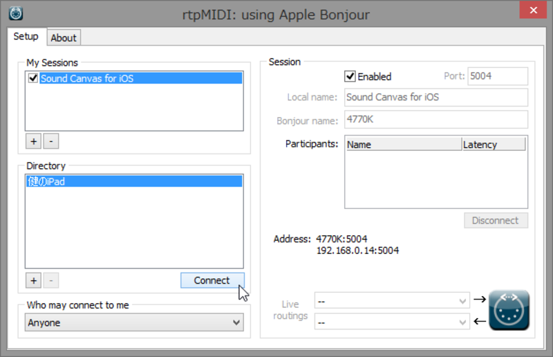Toggle the session Enabled checkbox

pyautogui.click(x=350, y=76)
